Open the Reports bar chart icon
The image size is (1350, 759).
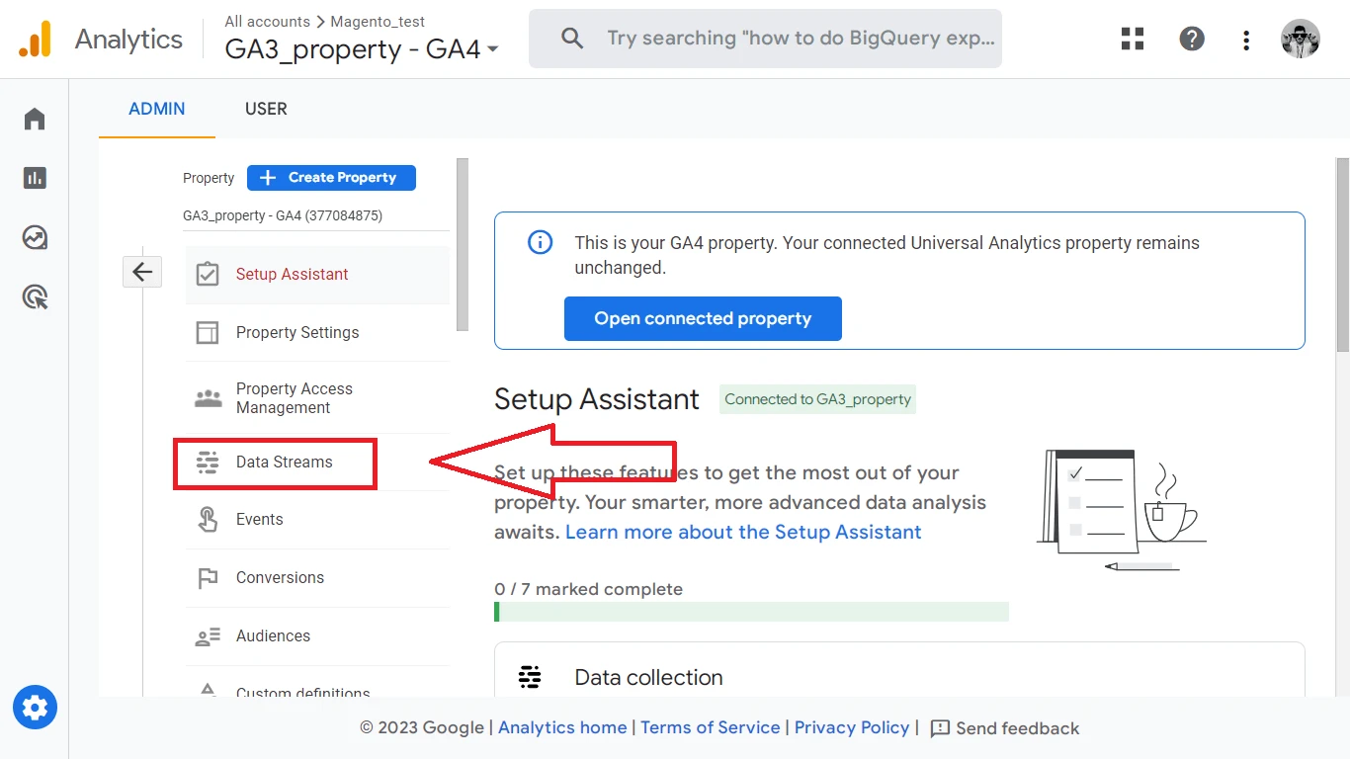pos(35,178)
